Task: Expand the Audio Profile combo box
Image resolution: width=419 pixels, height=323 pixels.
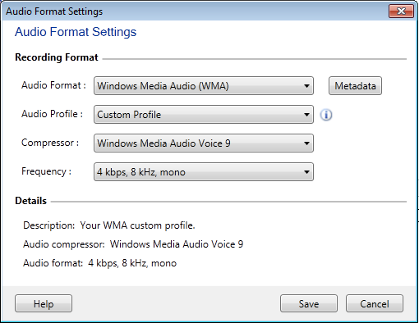Action: pos(204,115)
